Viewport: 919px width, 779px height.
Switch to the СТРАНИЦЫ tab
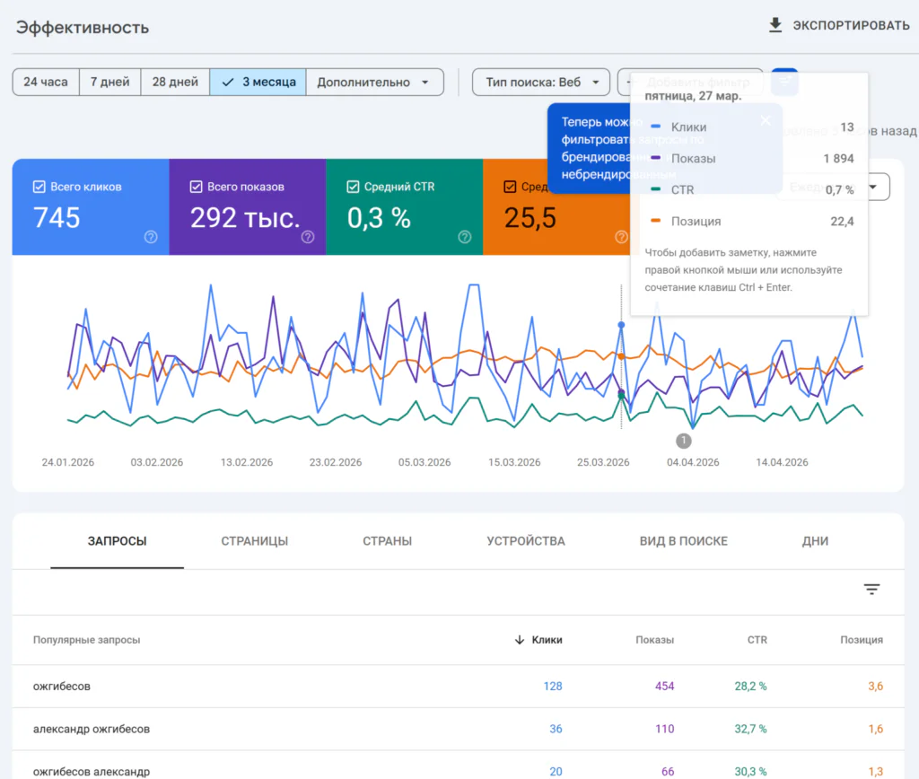(254, 541)
